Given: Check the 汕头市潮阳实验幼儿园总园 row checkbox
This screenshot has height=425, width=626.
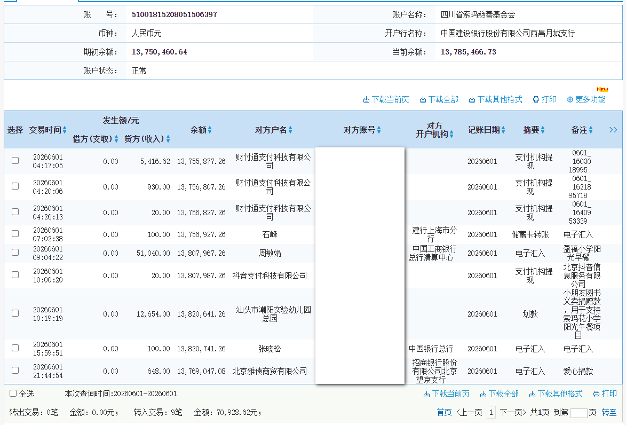Looking at the screenshot, I should click(x=15, y=313).
